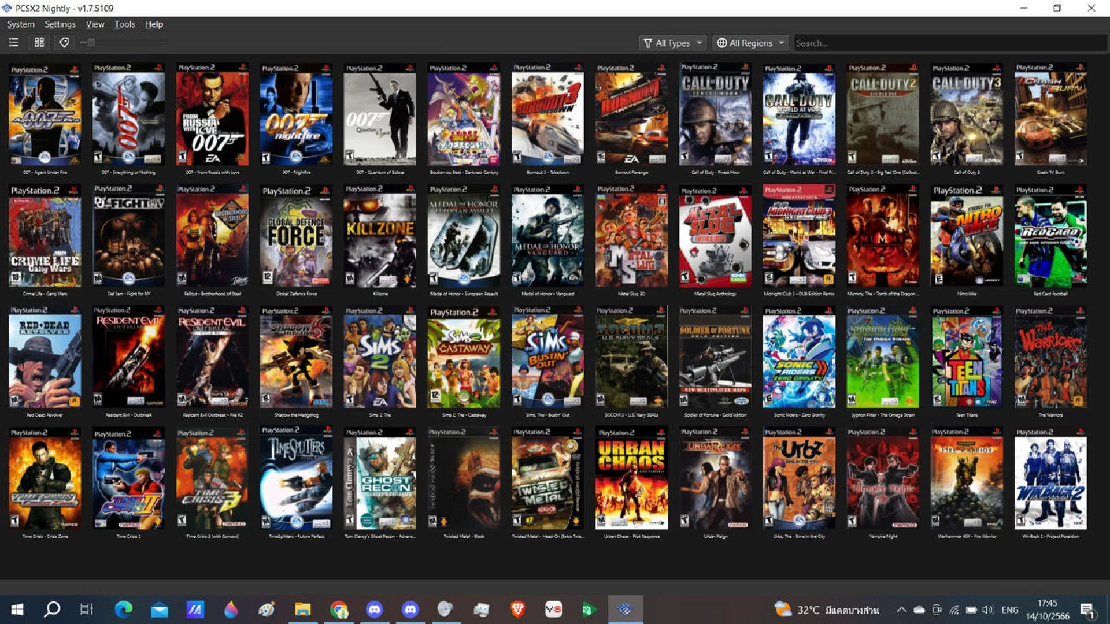Image resolution: width=1110 pixels, height=624 pixels.
Task: Click the PCSX2 taskbar icon
Action: point(625,609)
